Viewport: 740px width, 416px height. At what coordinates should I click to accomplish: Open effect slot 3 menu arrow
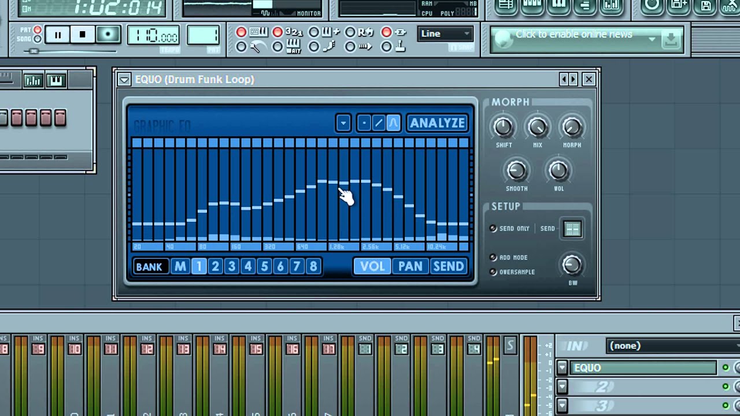click(x=562, y=406)
